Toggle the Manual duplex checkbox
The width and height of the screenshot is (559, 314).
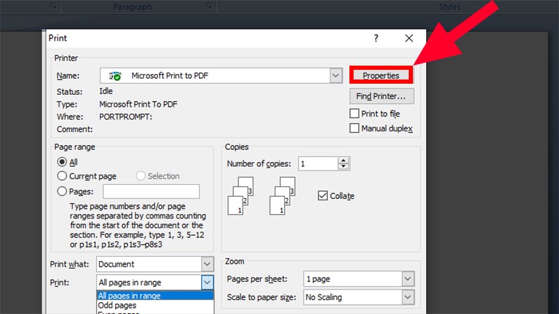click(355, 128)
